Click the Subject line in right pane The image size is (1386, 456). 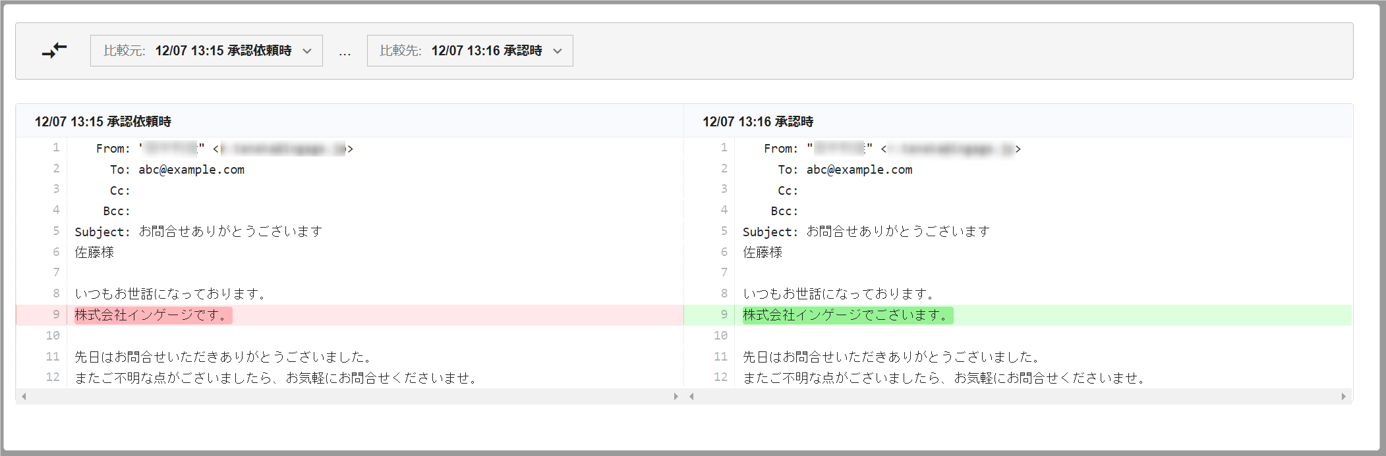(866, 232)
